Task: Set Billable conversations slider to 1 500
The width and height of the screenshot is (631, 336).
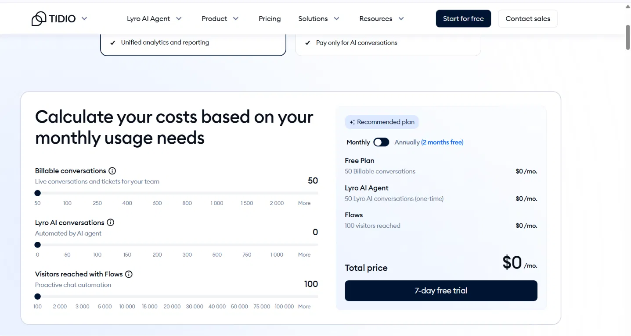Action: 247,203
